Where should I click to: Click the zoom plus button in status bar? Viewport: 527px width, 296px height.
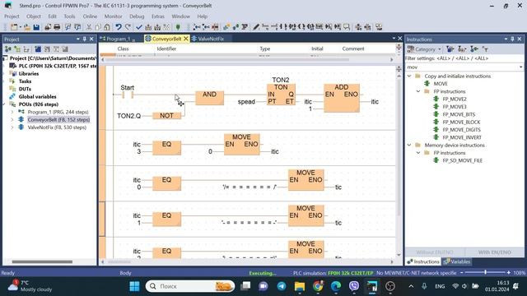pyautogui.click(x=509, y=272)
